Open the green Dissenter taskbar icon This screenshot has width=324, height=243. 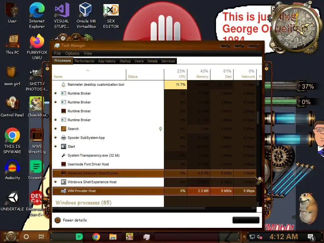pos(79,237)
